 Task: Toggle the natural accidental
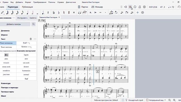tap(64, 12)
